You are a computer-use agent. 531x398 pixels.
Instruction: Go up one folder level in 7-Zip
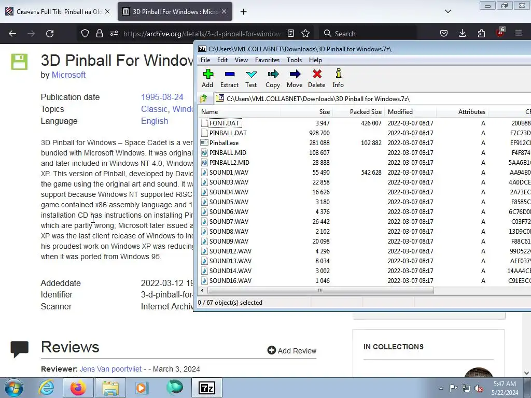click(x=203, y=98)
